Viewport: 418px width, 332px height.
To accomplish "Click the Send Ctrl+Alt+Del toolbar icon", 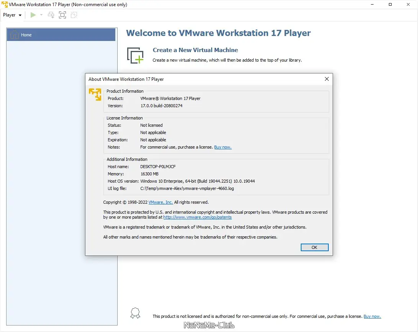I will [51, 15].
